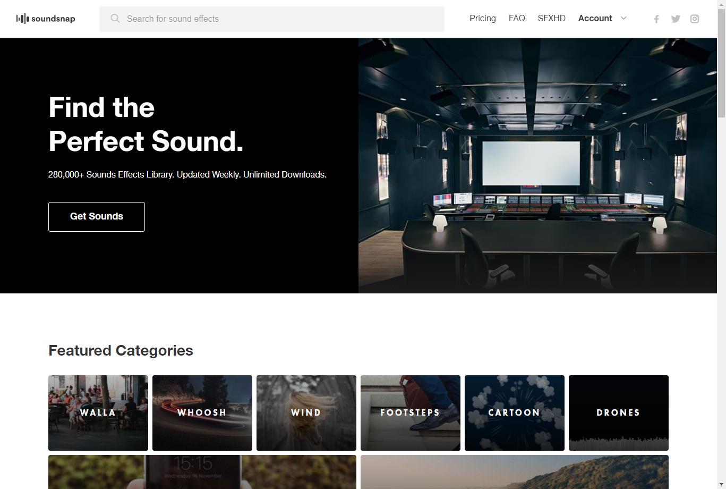This screenshot has height=489, width=726.
Task: Open the Facebook social icon
Action: [x=656, y=19]
